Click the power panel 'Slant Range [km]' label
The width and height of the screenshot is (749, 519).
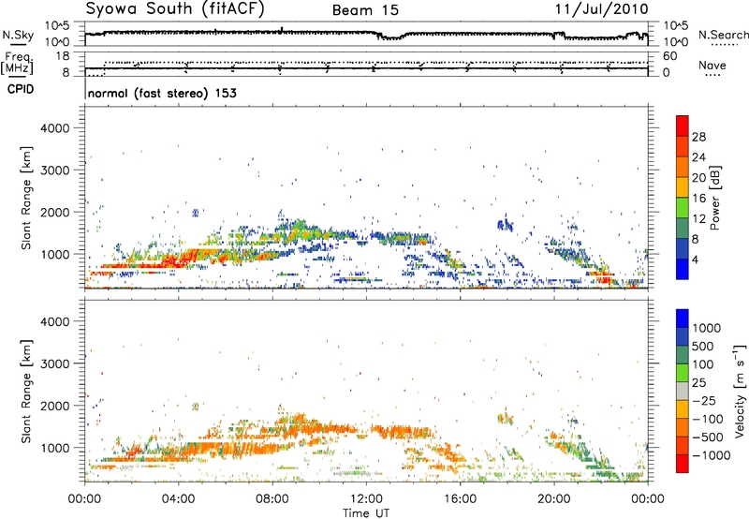27,198
